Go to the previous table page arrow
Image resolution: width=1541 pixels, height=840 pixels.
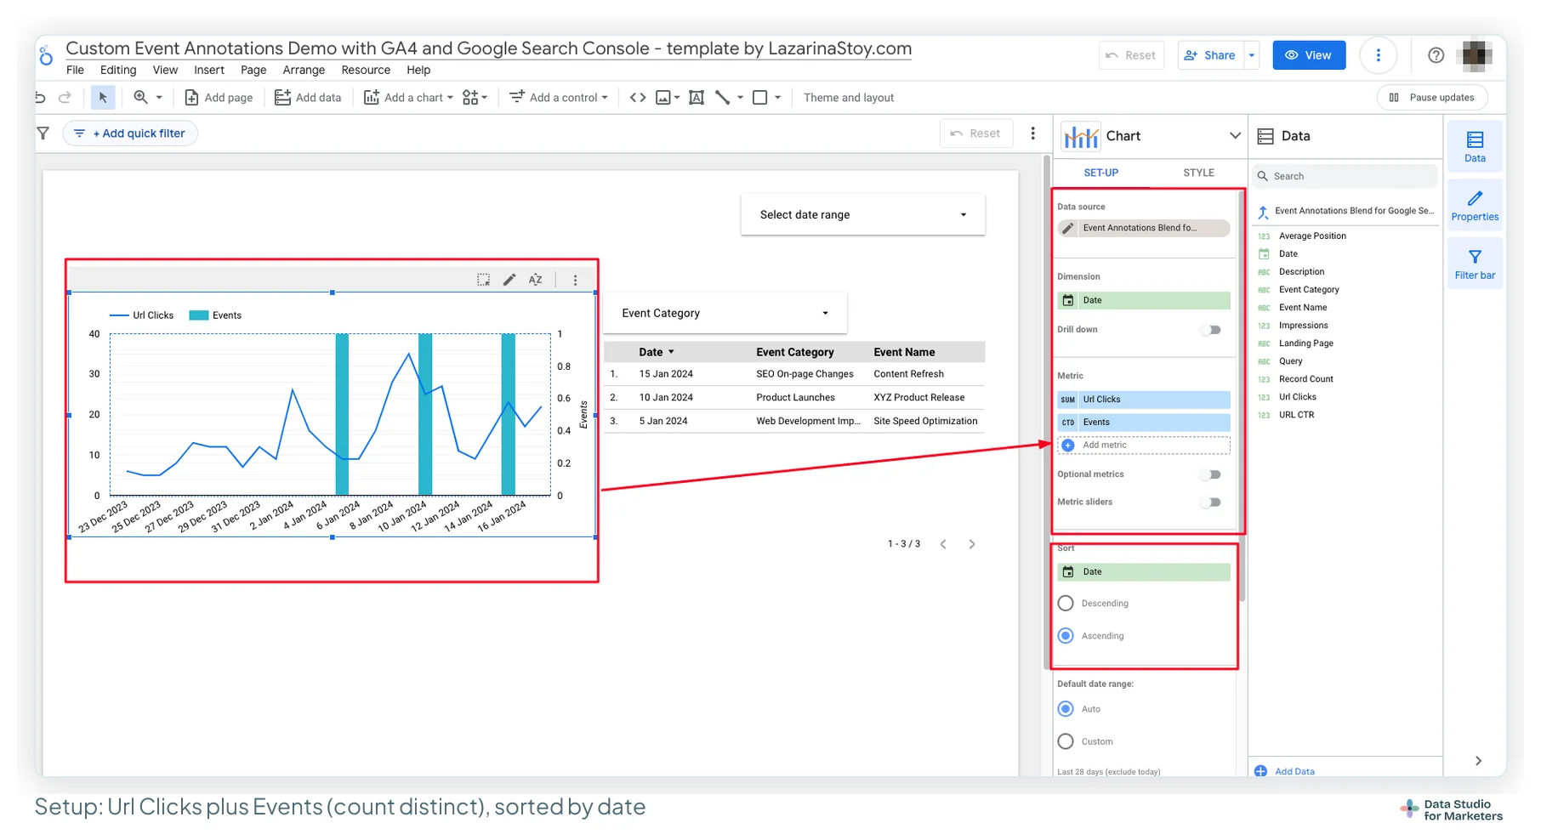coord(943,544)
